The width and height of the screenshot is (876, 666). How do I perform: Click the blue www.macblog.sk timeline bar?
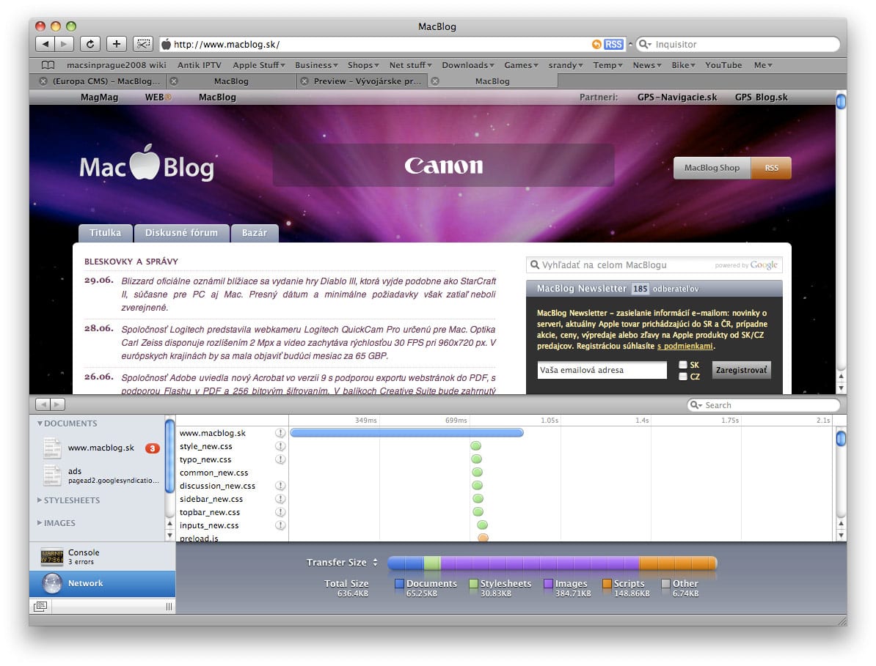(406, 432)
